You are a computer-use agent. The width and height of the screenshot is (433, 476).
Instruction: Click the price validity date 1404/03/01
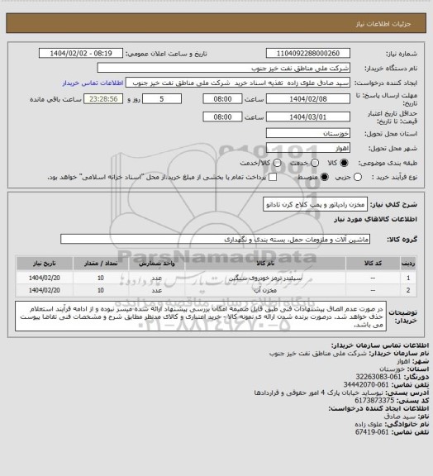point(308,117)
